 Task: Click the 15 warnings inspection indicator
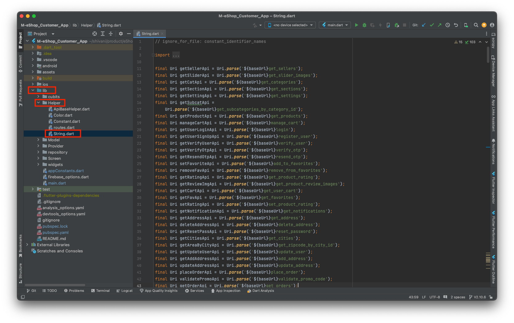(x=458, y=42)
